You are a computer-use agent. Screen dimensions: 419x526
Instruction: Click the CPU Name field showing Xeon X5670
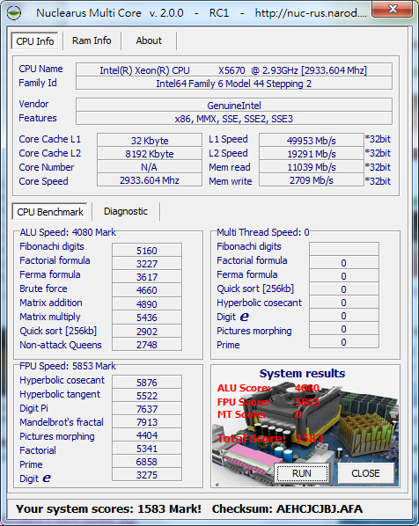tap(233, 69)
